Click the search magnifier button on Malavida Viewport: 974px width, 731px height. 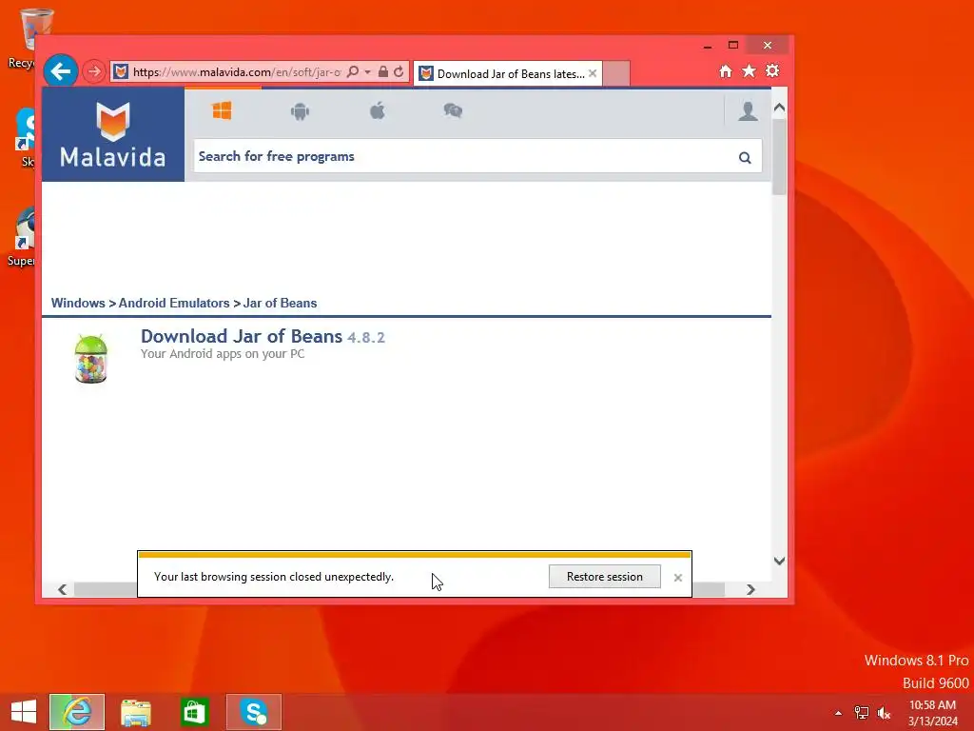point(745,158)
